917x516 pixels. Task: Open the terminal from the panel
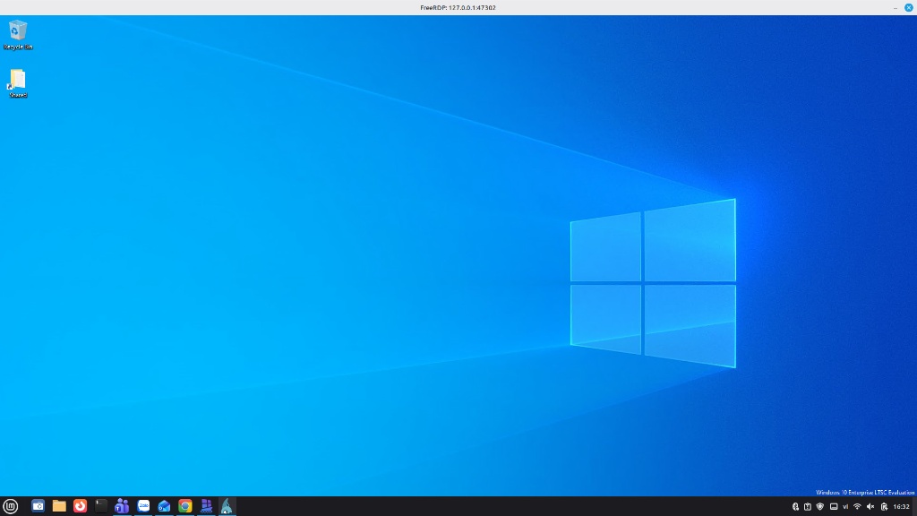coord(101,506)
